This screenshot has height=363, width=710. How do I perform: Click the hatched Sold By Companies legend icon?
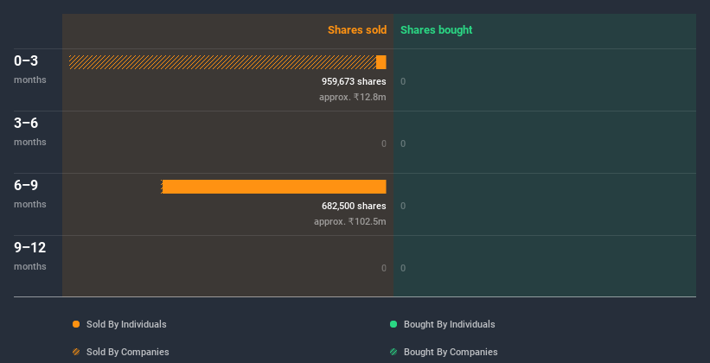pos(76,352)
